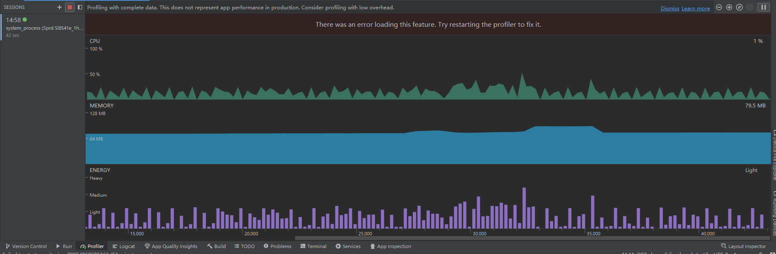Open App Quality Insights panel

171,246
